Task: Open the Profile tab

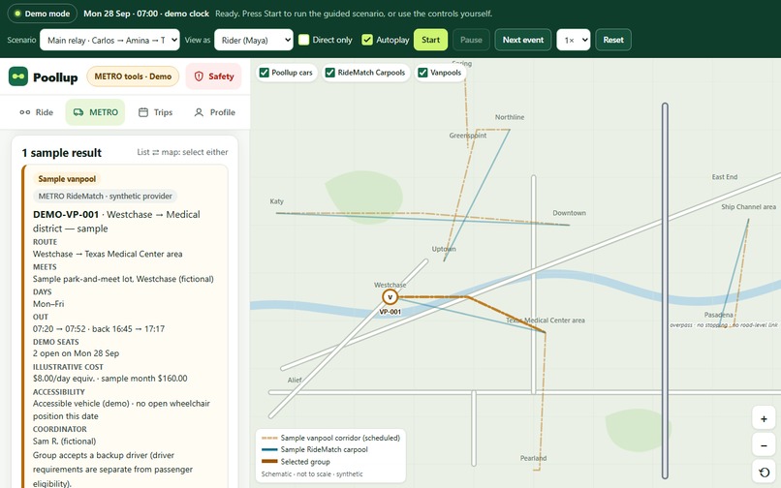Action: pos(215,112)
